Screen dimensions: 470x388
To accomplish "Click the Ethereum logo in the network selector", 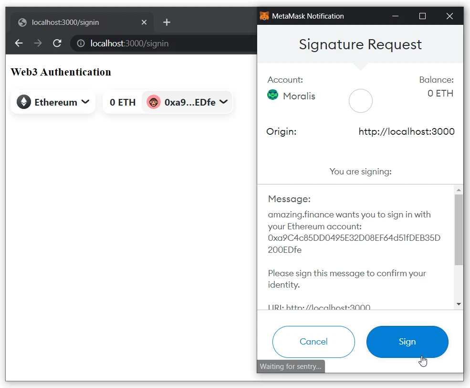I will point(23,102).
